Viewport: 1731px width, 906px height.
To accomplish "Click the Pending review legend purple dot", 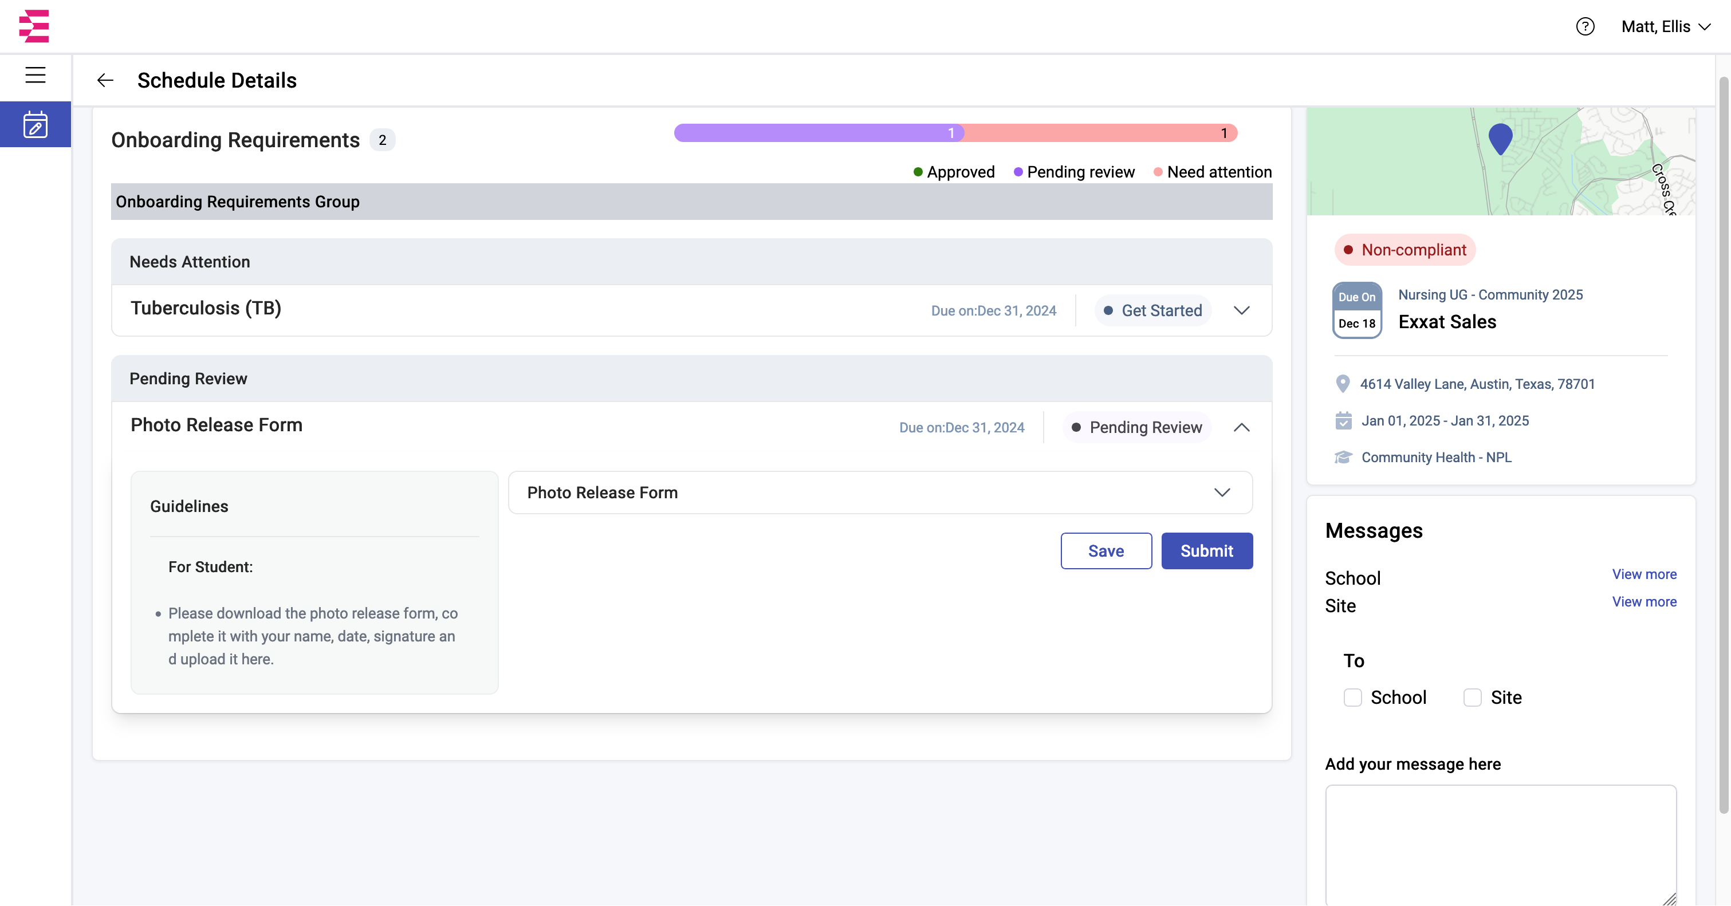I will 1018,172.
